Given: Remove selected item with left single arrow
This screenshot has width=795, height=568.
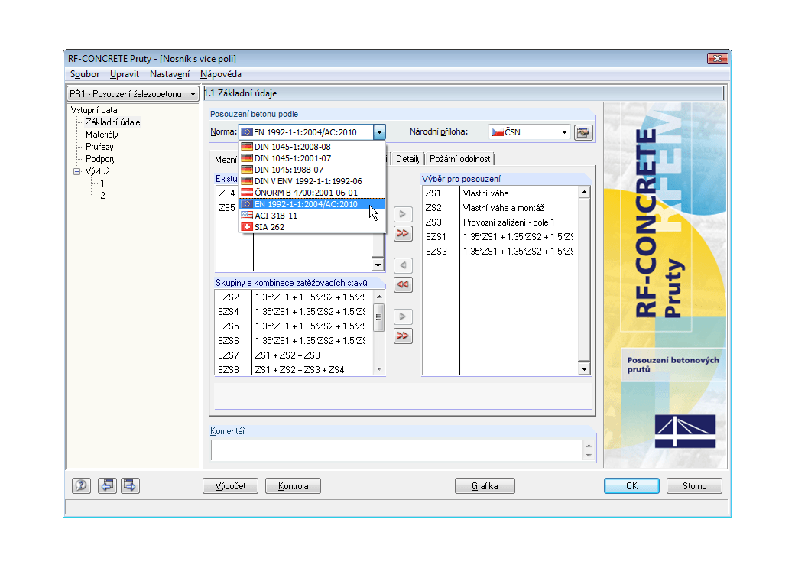Looking at the screenshot, I should pyautogui.click(x=403, y=265).
